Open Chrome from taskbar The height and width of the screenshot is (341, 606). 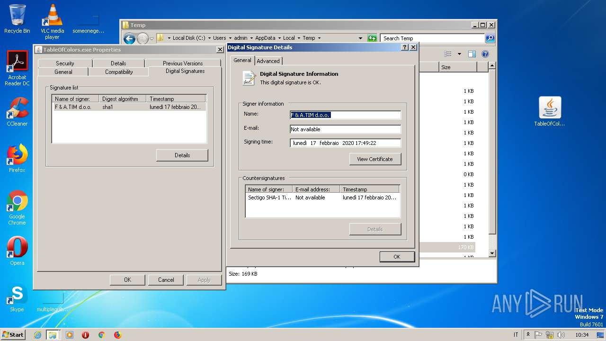tap(101, 335)
